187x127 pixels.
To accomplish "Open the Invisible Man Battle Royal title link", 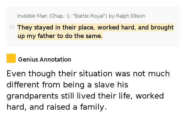I will [x=81, y=16].
